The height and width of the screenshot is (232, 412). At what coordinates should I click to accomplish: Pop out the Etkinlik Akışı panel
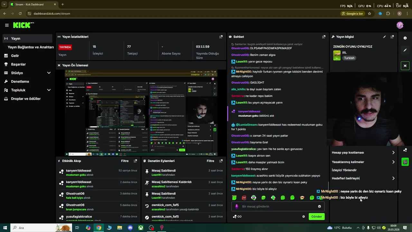click(x=135, y=161)
